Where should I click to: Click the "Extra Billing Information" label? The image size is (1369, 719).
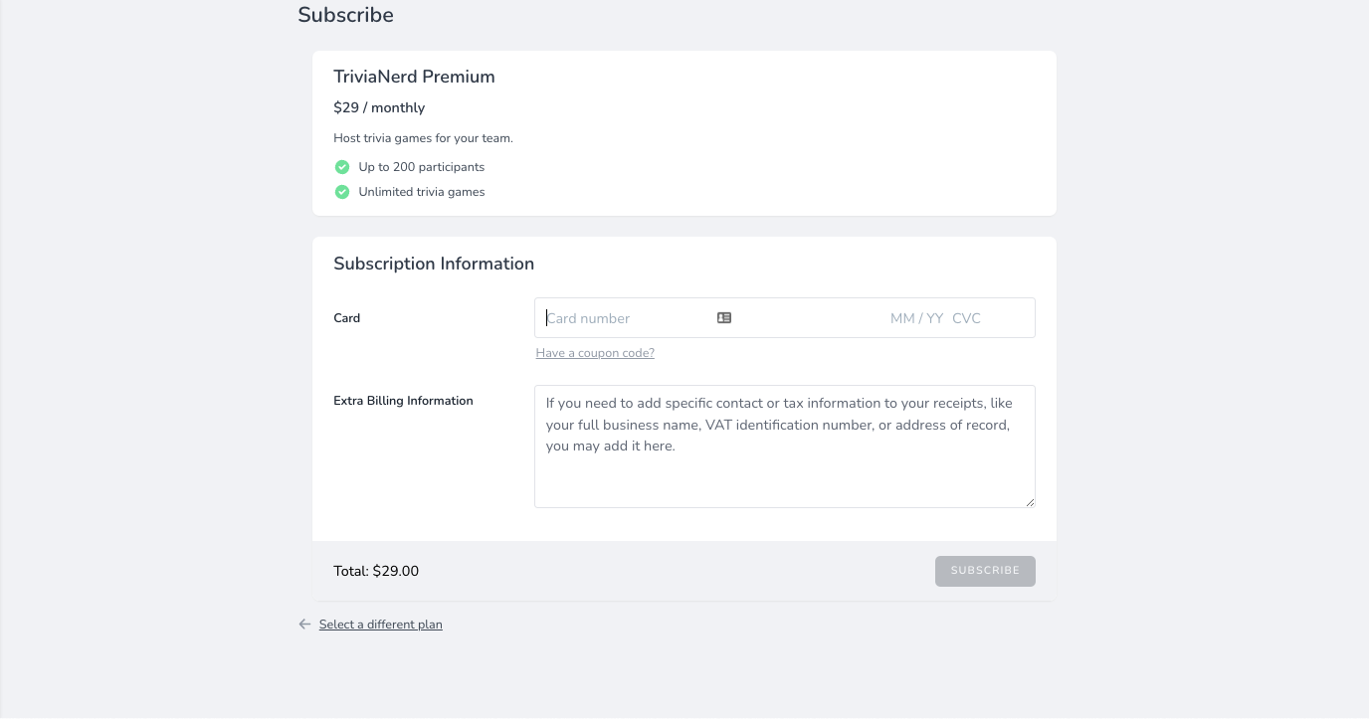(x=403, y=401)
